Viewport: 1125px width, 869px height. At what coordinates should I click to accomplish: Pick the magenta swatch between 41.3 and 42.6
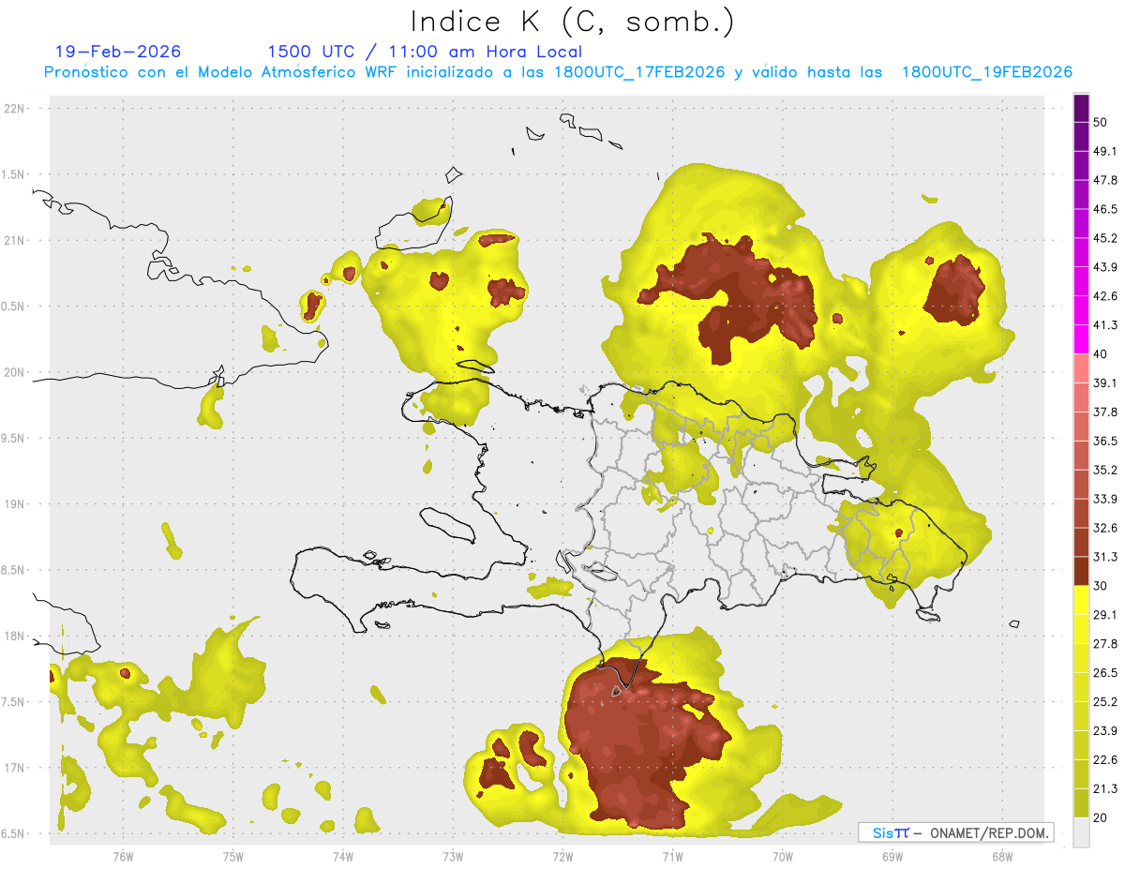pos(1081,311)
